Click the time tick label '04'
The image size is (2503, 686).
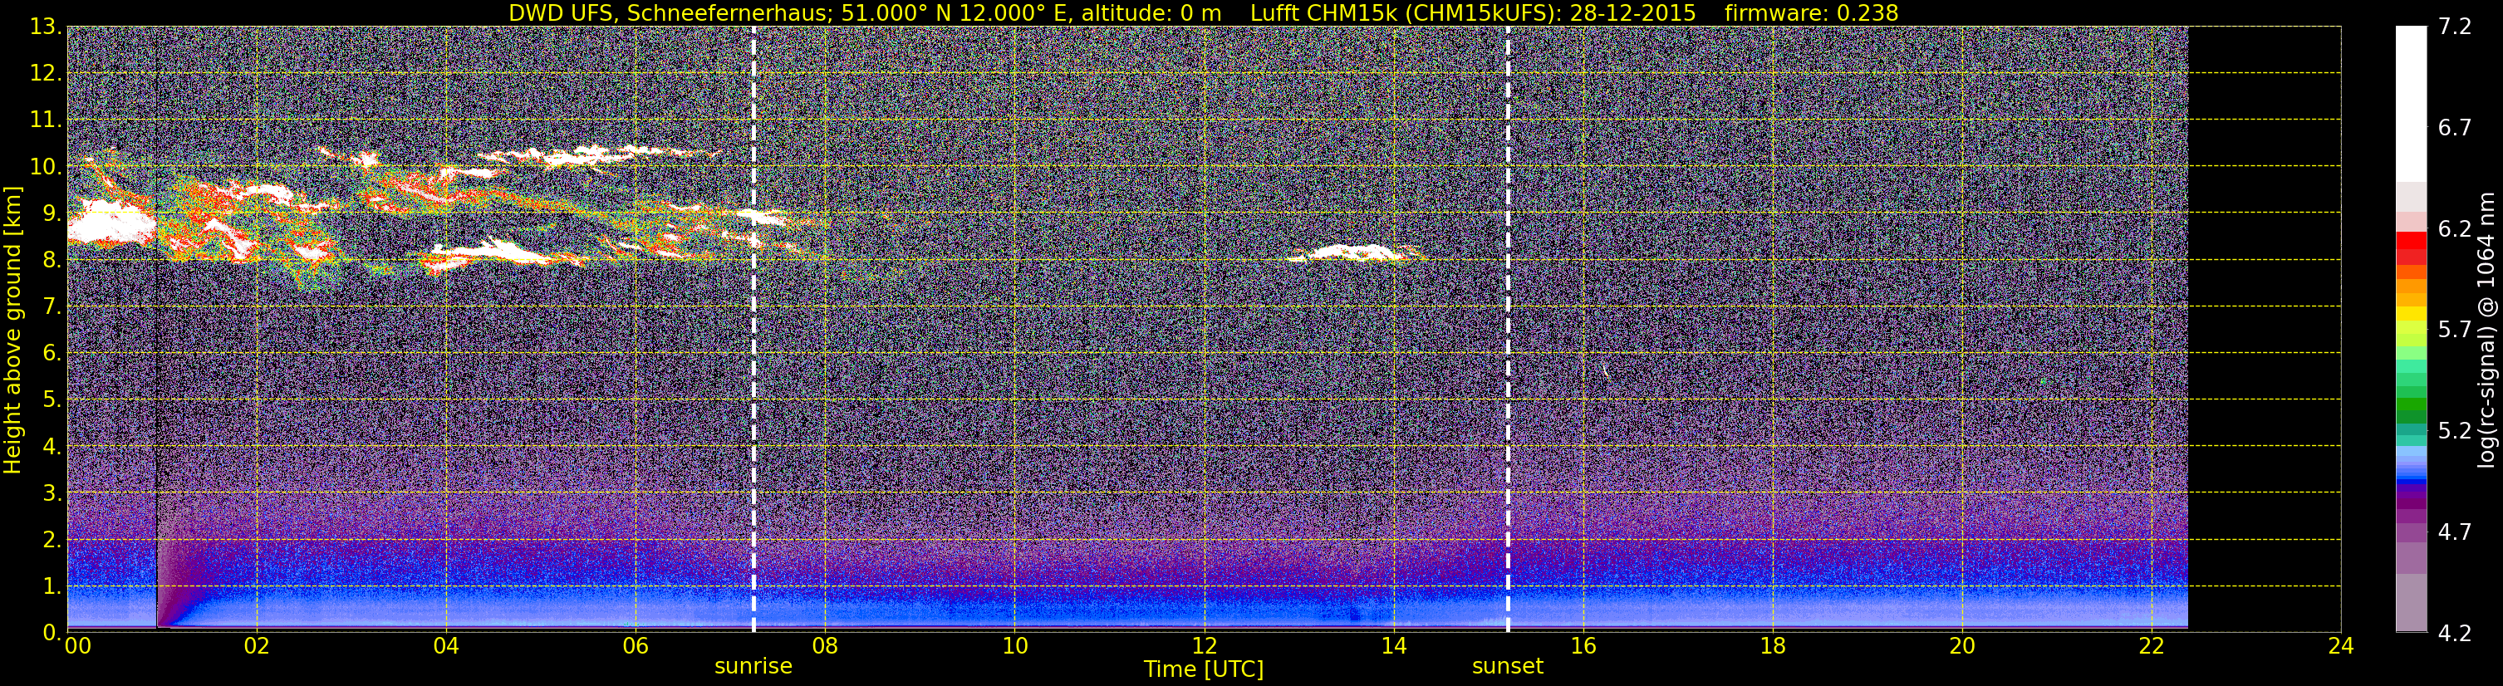click(446, 646)
